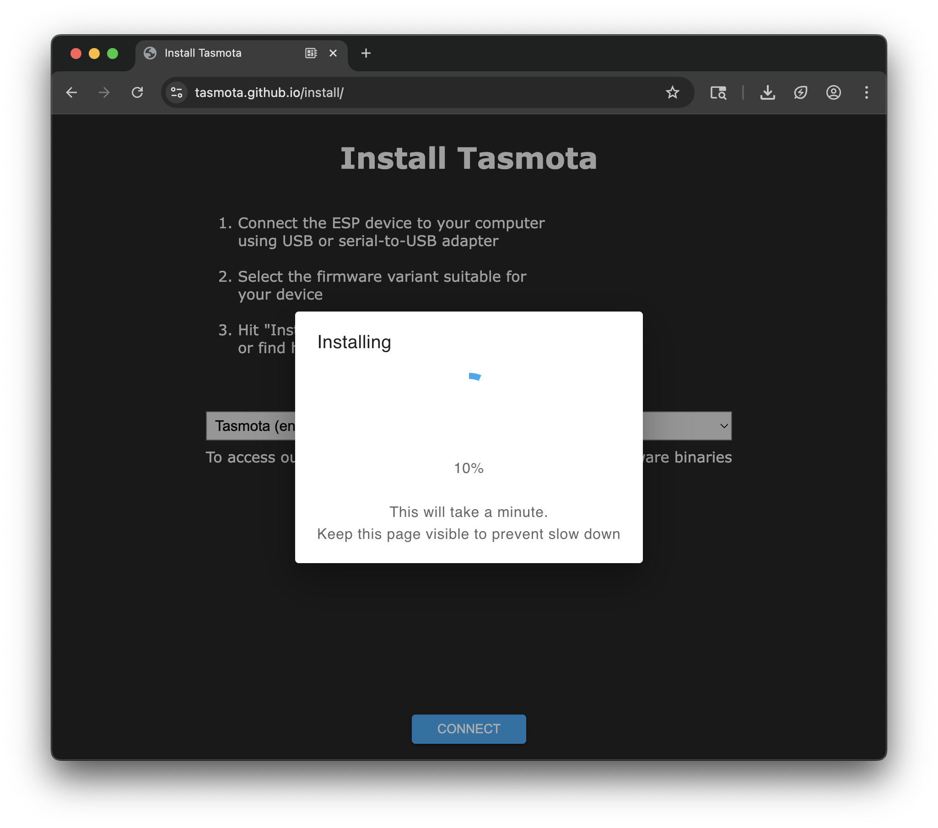938x828 pixels.
Task: Click the back navigation arrow
Action: click(71, 93)
